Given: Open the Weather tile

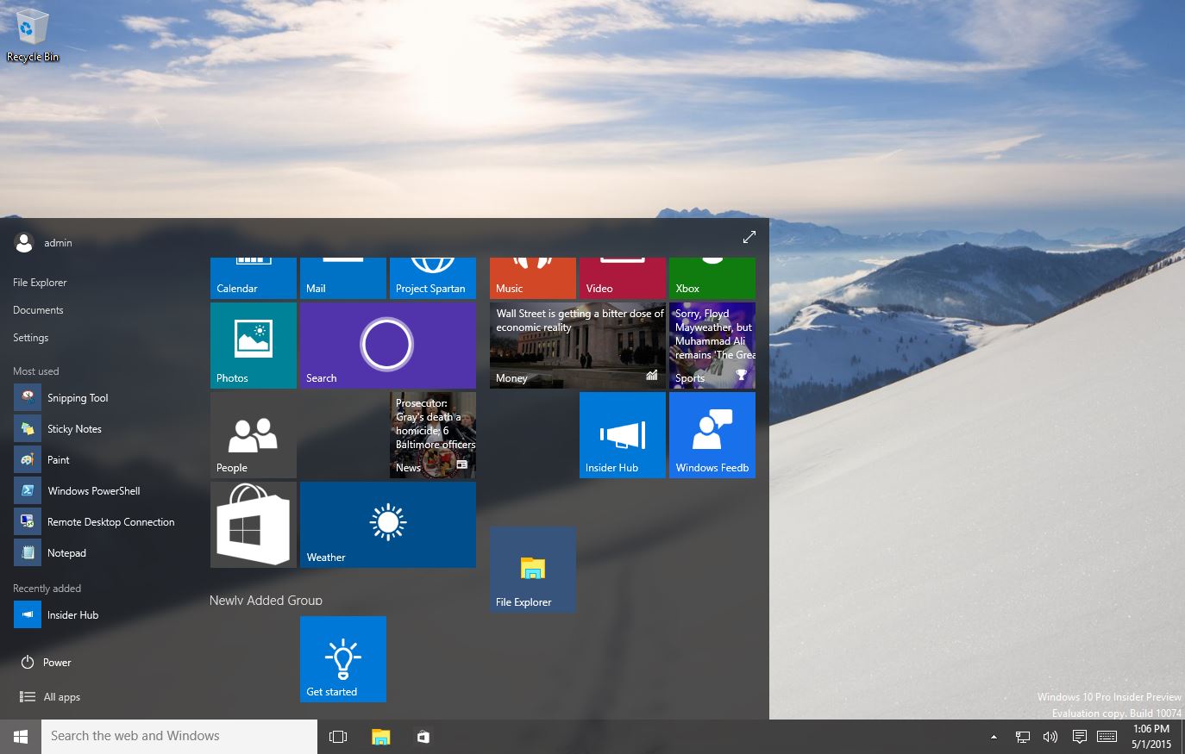Looking at the screenshot, I should tap(387, 524).
